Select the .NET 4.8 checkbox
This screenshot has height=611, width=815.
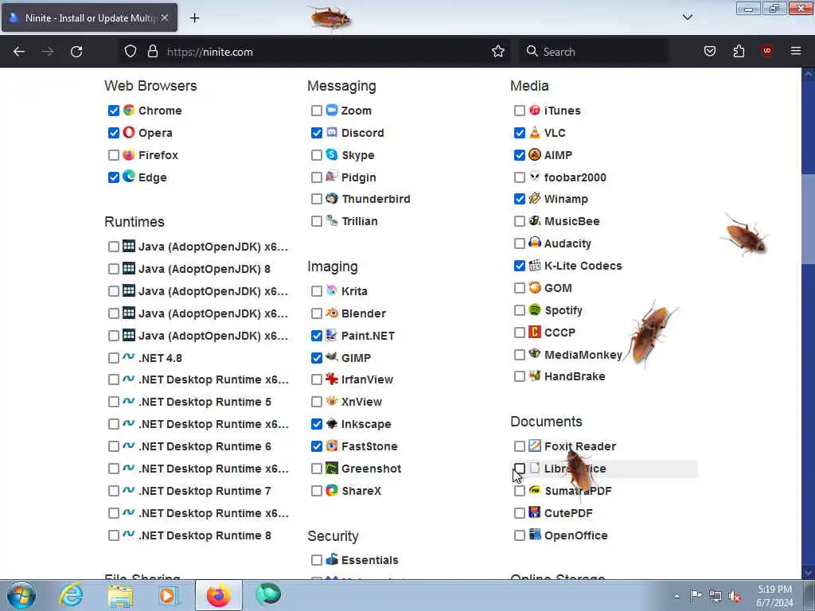point(113,357)
